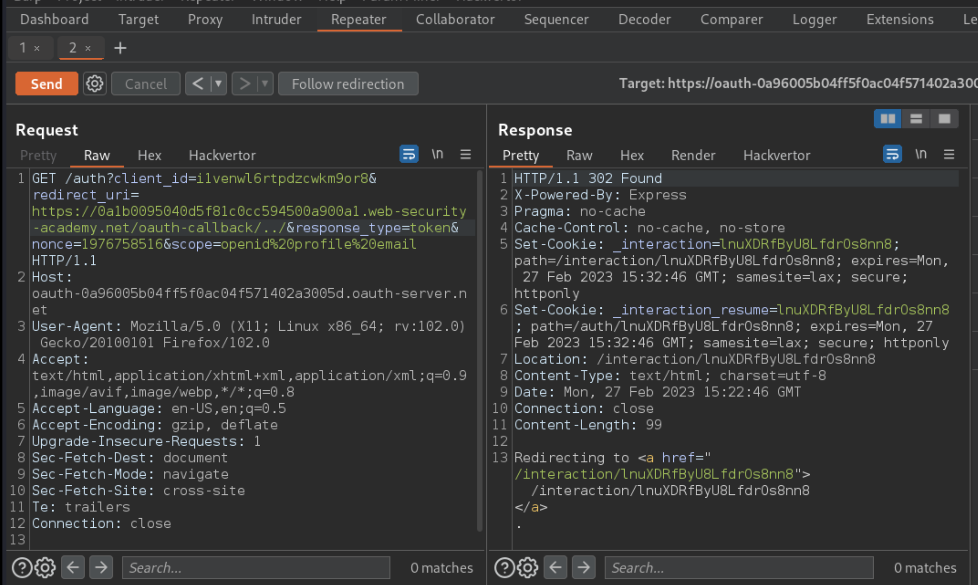Click 'HTTP/1.1 302 Found' response line
The image size is (978, 585).
(588, 179)
